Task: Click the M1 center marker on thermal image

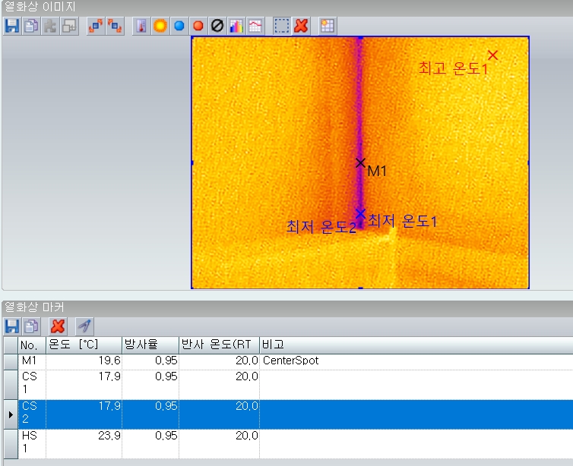Action: pyautogui.click(x=361, y=162)
